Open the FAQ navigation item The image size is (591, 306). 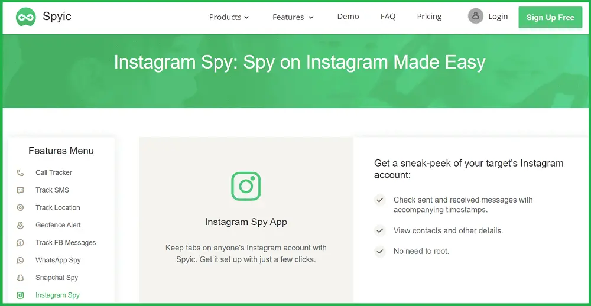pyautogui.click(x=388, y=17)
